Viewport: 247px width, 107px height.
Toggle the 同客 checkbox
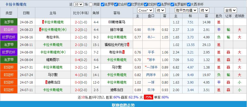(x=91, y=5)
